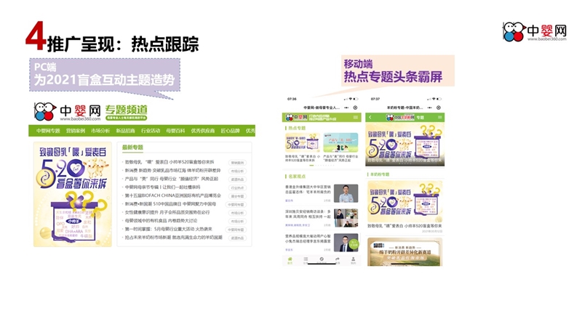The height and width of the screenshot is (327, 582).
Task: Tap the back arrow on the right phone screen
Action: point(370,117)
